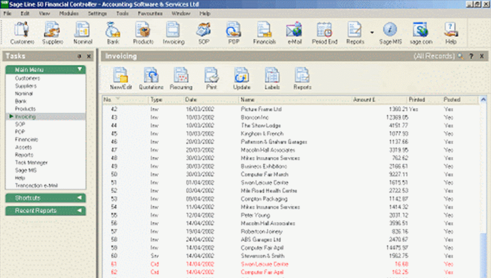
Task: Select Nominal in the Main Menu list
Action: (x=24, y=93)
